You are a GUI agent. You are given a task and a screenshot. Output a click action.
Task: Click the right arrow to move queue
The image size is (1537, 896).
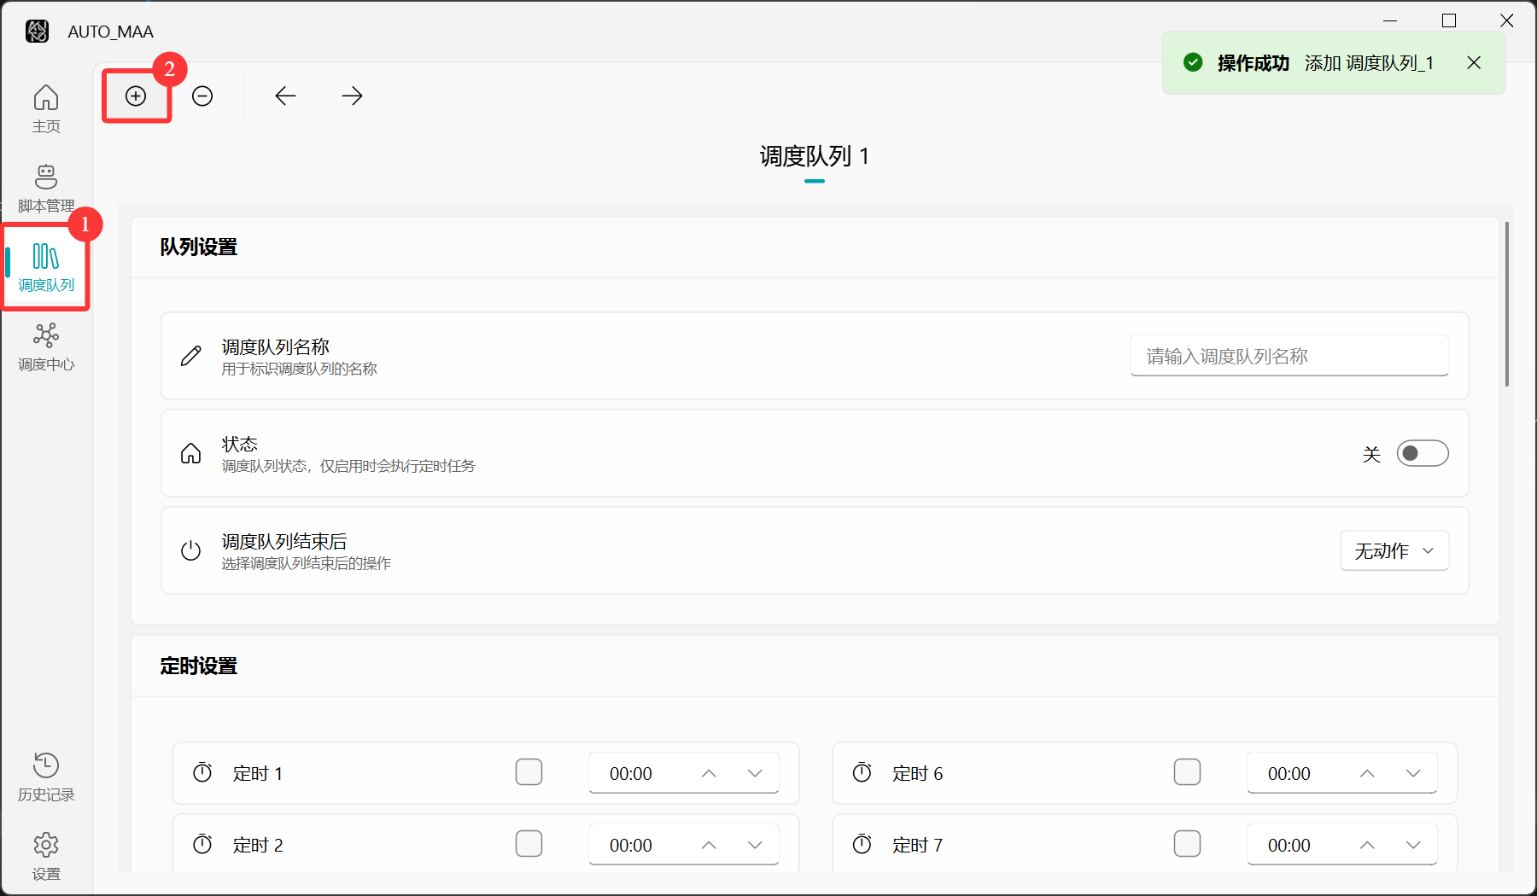coord(352,96)
